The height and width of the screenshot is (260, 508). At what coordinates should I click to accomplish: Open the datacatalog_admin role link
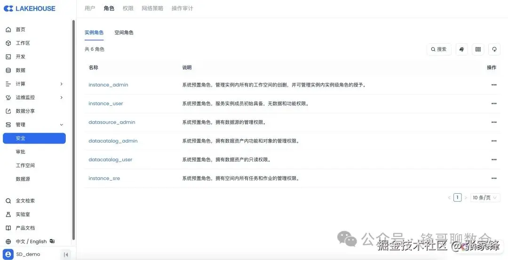(x=113, y=141)
